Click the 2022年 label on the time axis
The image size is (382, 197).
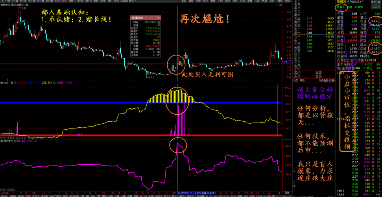4,193
